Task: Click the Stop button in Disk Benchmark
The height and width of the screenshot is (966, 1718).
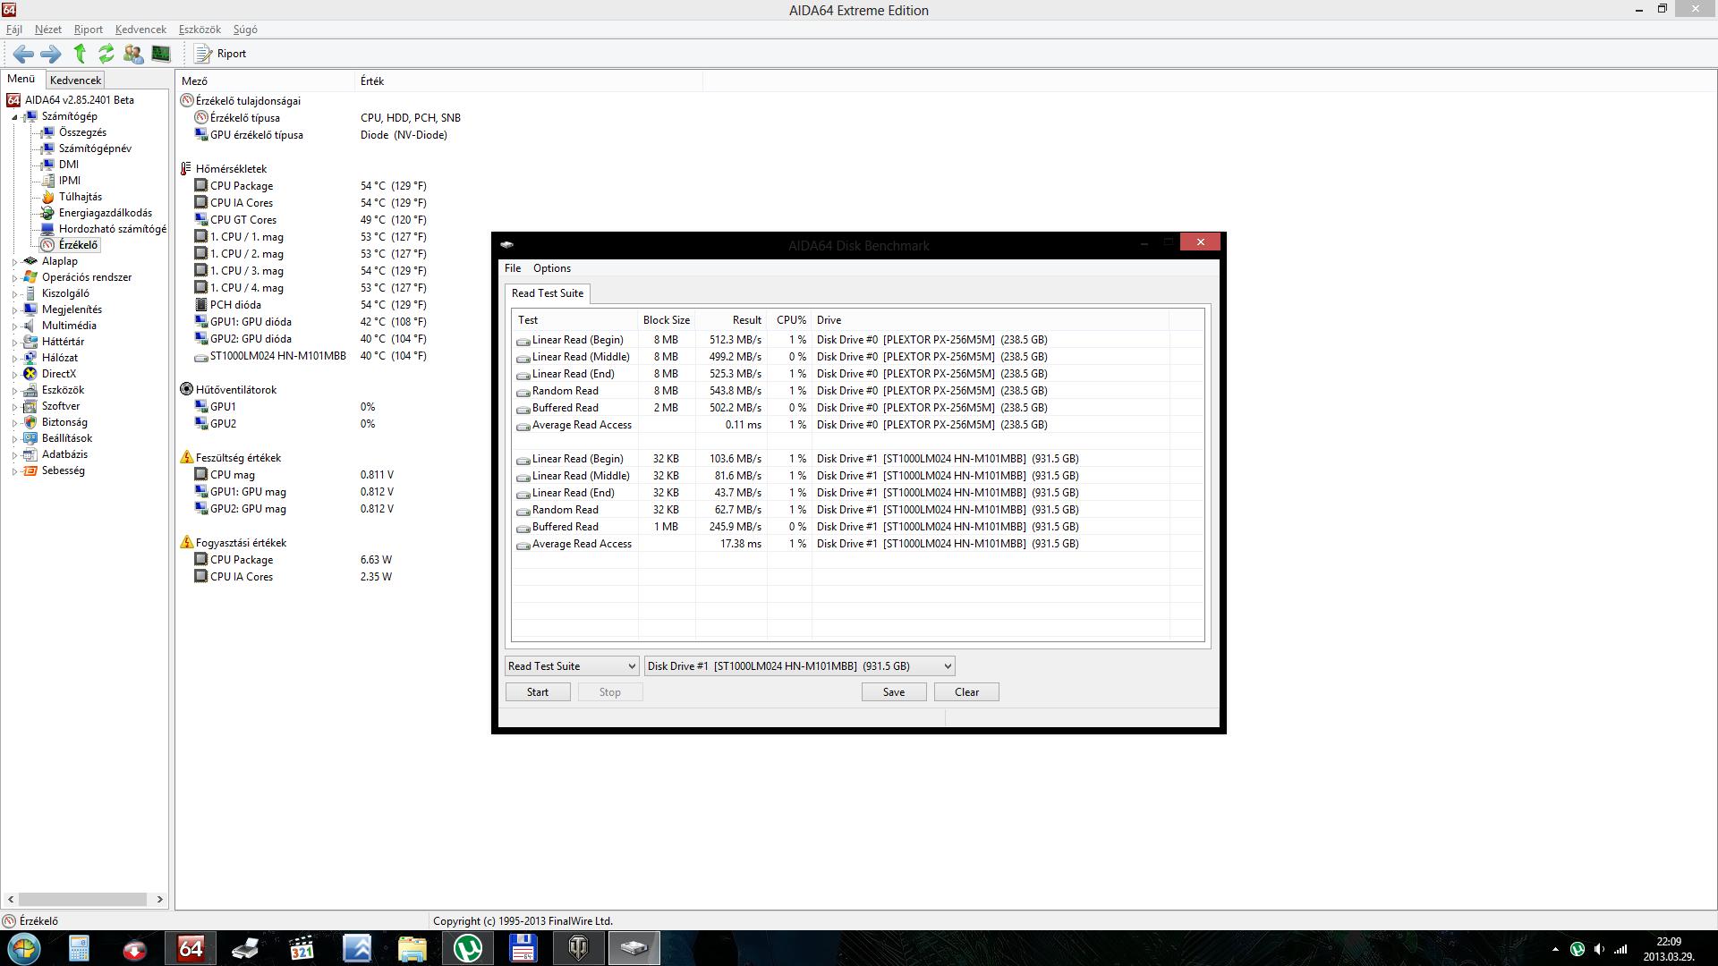Action: [x=610, y=692]
